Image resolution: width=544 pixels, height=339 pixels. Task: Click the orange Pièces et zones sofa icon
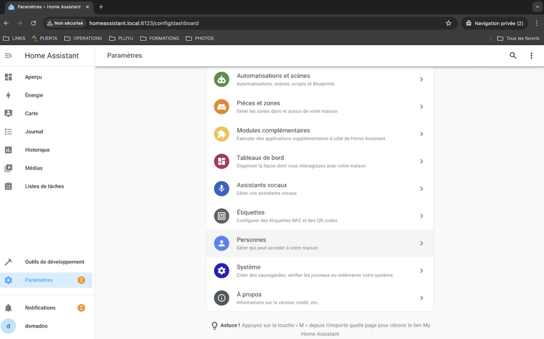pos(222,107)
